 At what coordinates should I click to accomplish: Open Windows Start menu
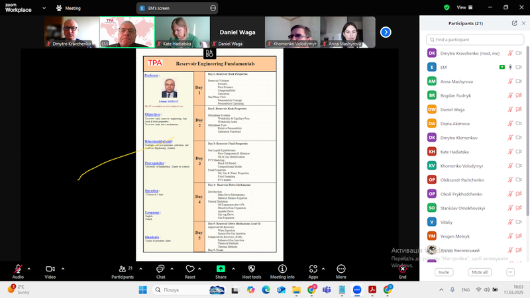(x=143, y=290)
